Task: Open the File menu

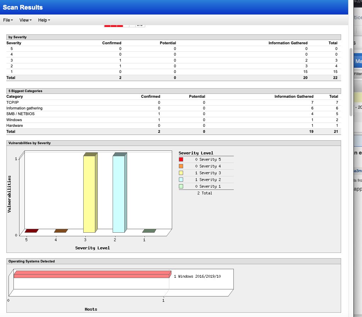Action: click(8, 20)
